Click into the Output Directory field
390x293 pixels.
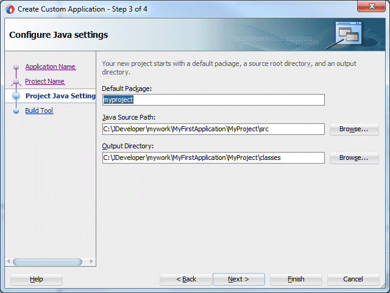[213, 157]
